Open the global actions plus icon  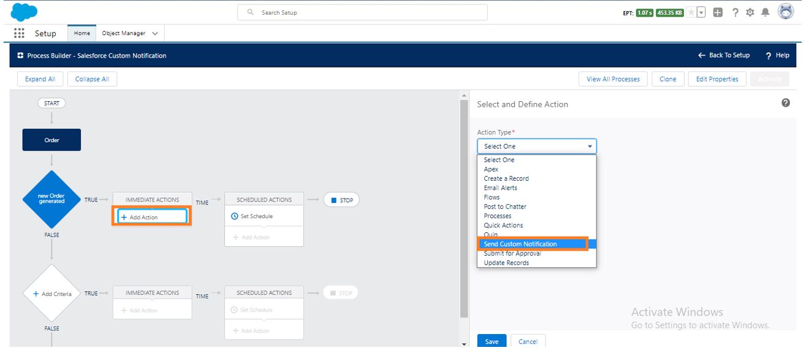coord(718,12)
